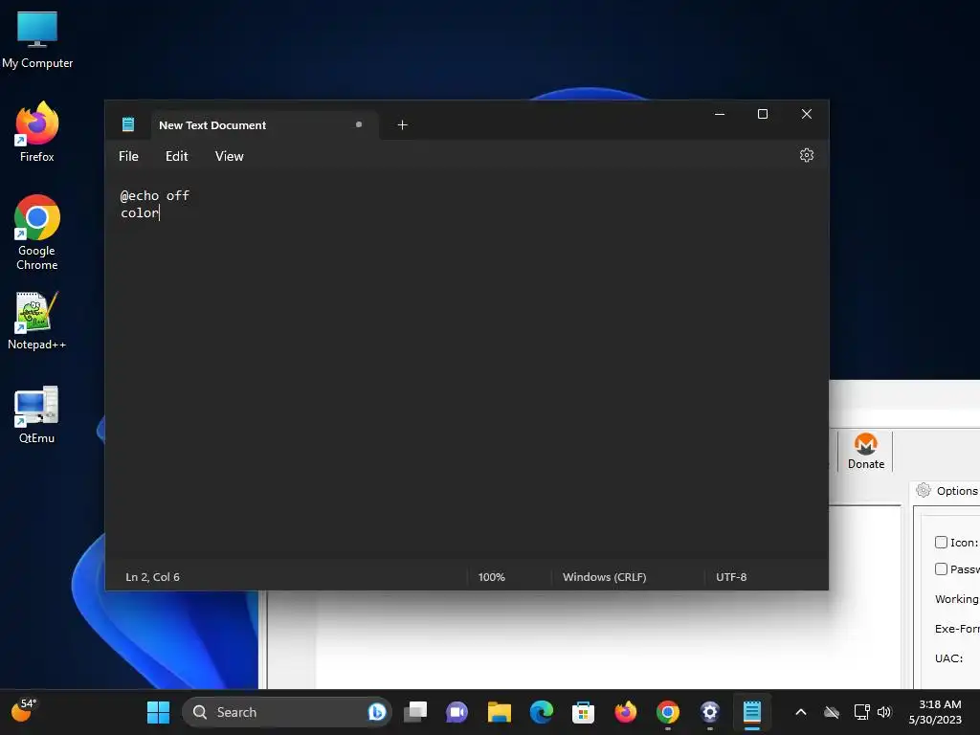Minimize the Notepad window
The image size is (980, 735).
click(x=720, y=114)
